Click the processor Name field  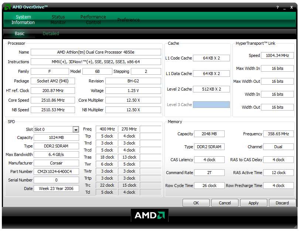pos(96,52)
